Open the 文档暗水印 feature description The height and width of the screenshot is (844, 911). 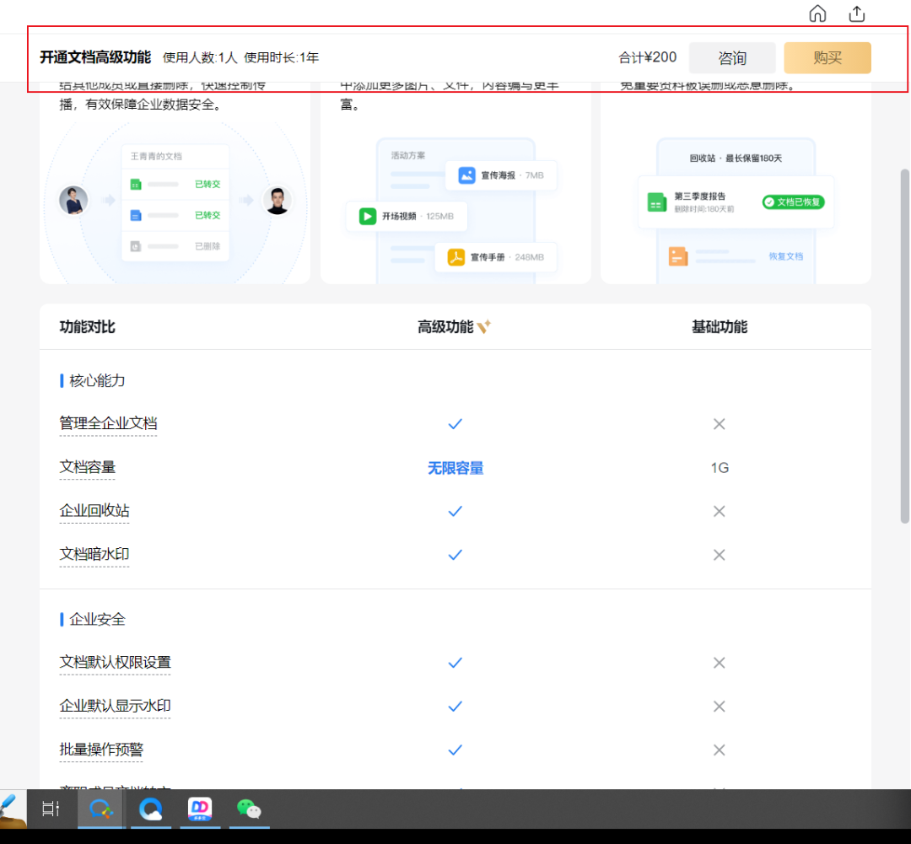[x=94, y=554]
